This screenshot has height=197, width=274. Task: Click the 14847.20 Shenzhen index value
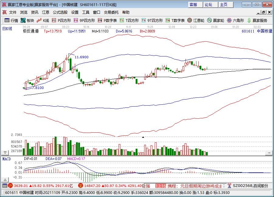coord(92,186)
